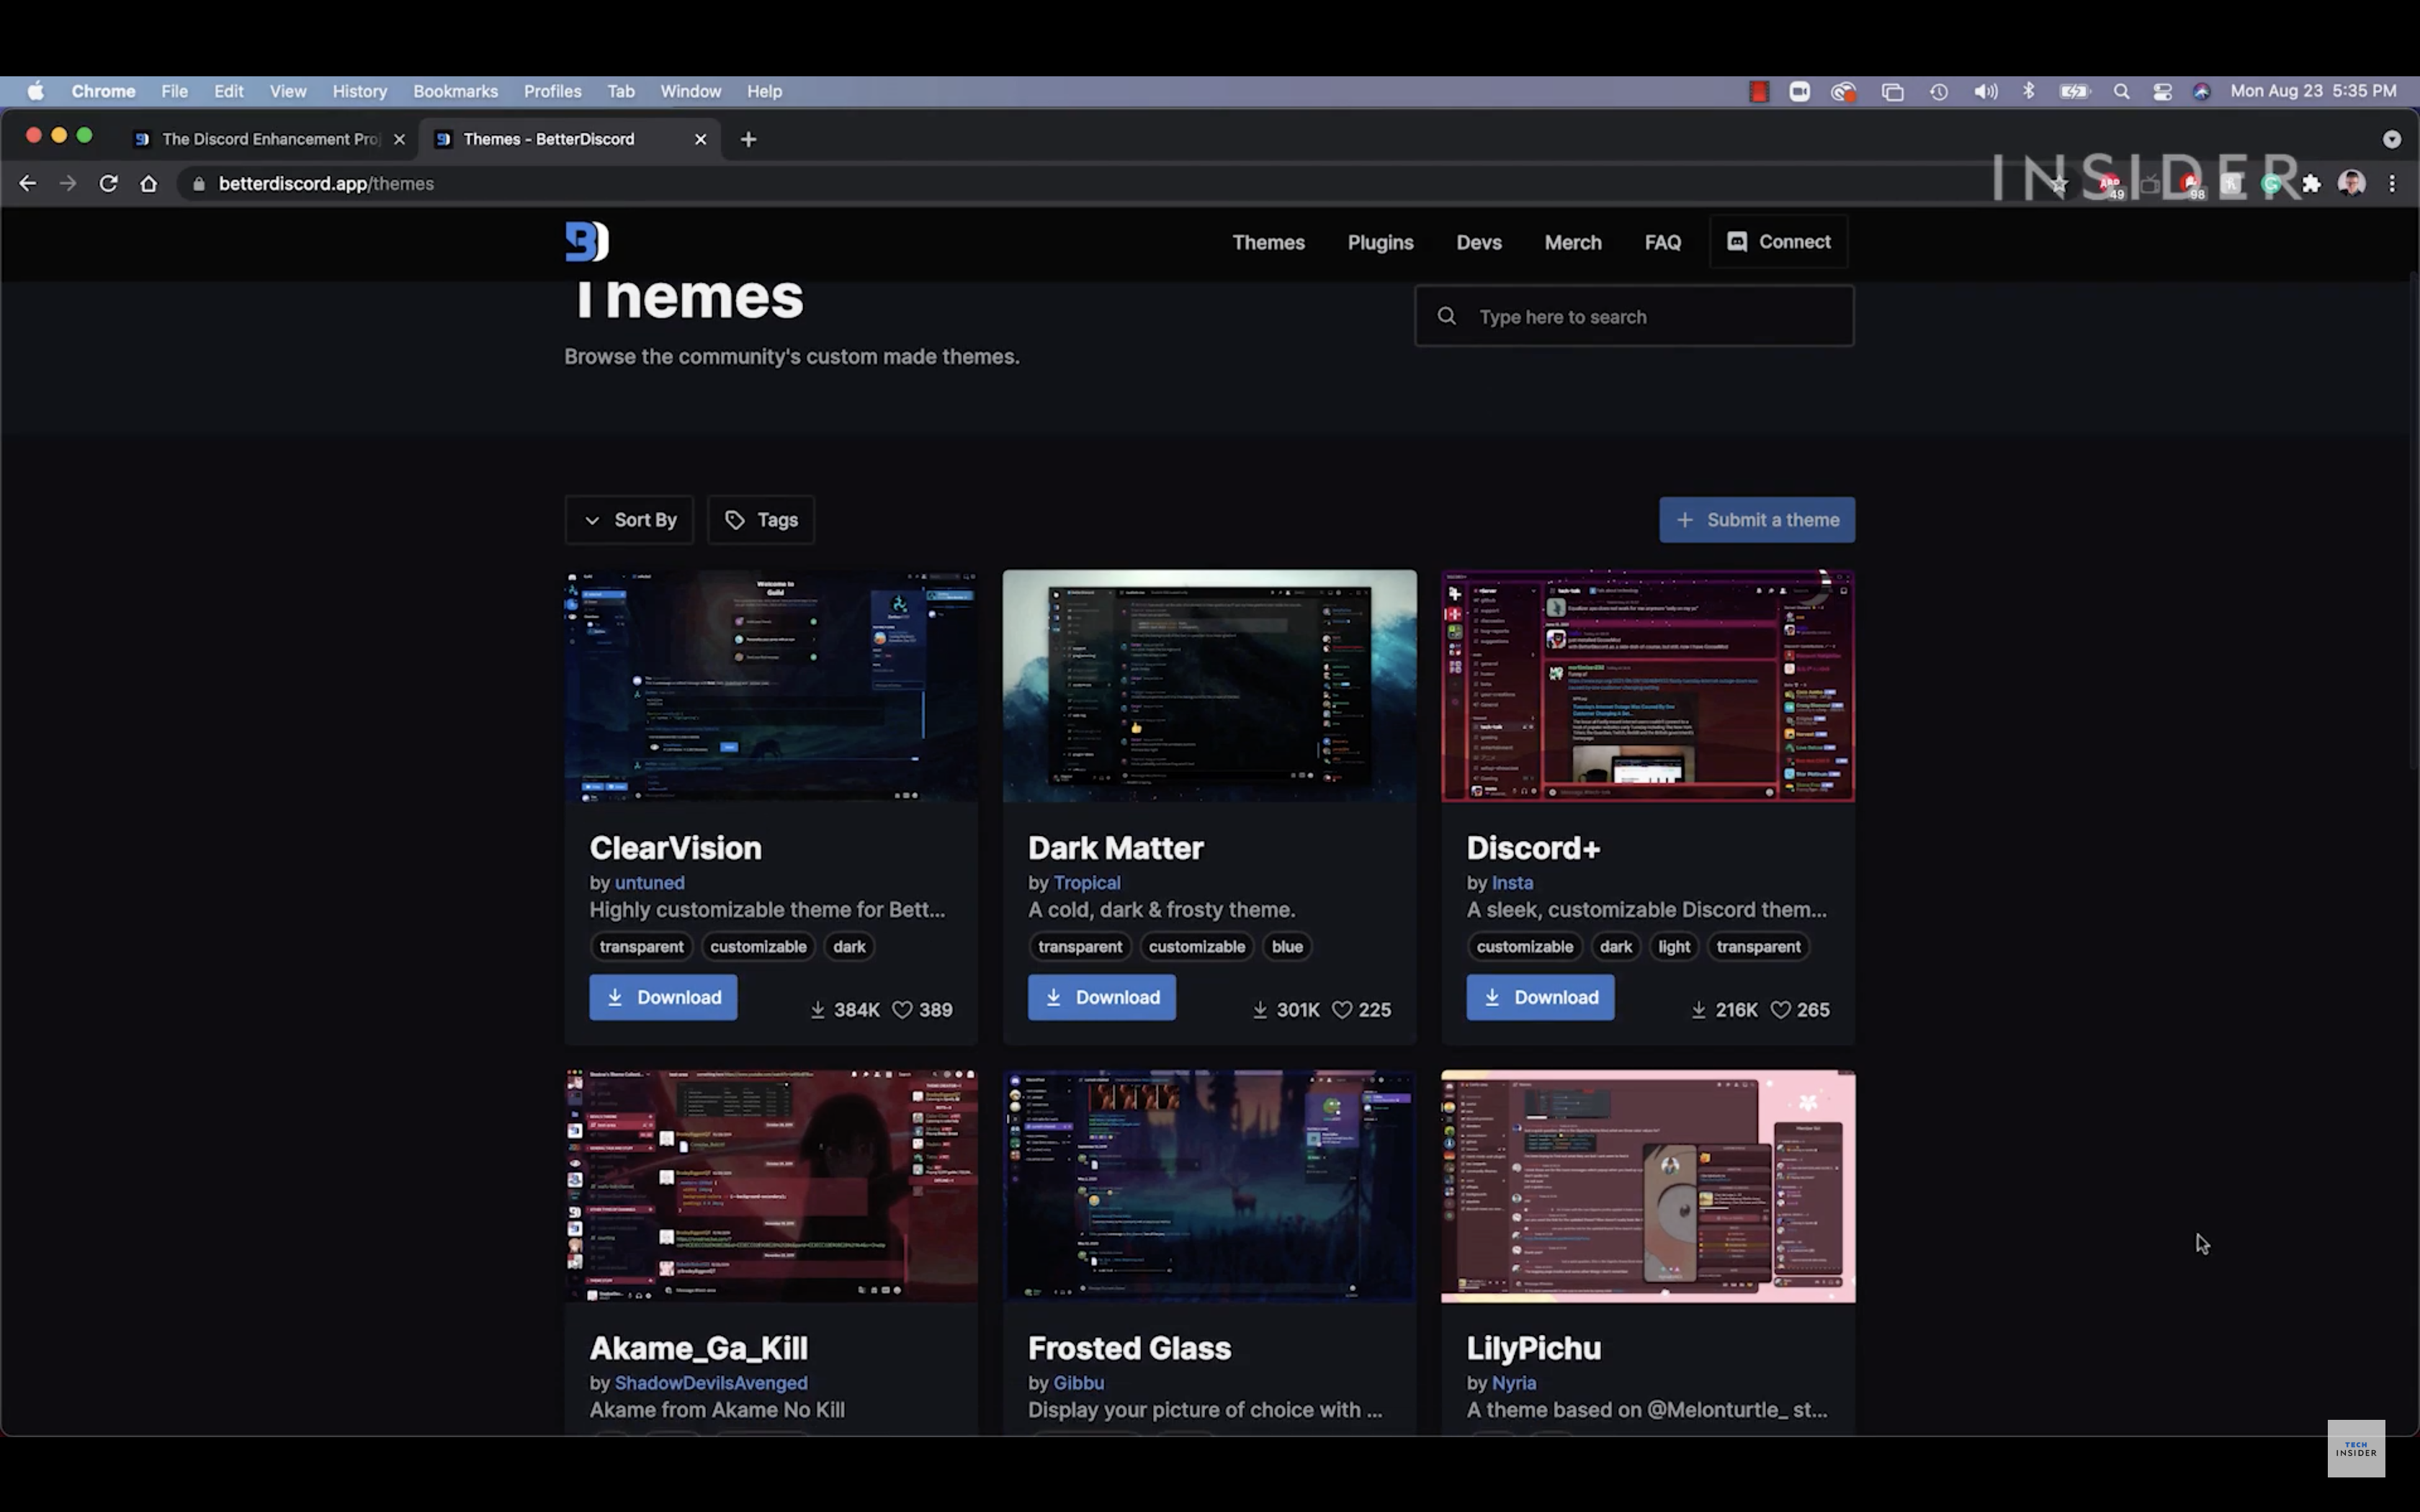Open author link ShadowDevilsAvenged

click(x=711, y=1383)
